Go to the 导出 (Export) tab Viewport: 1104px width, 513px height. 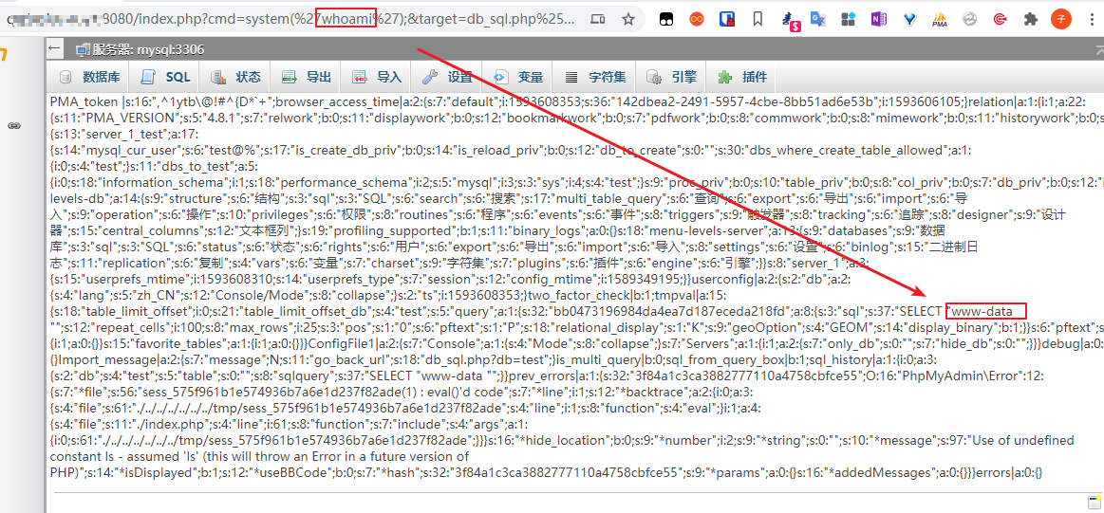pyautogui.click(x=307, y=77)
